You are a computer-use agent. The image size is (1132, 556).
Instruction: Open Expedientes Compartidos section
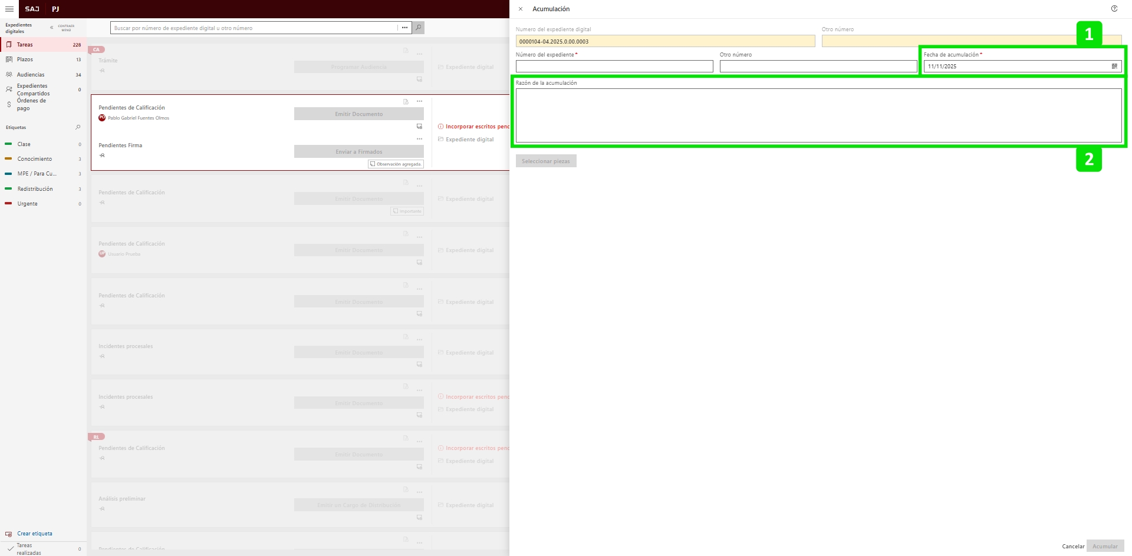click(x=33, y=90)
